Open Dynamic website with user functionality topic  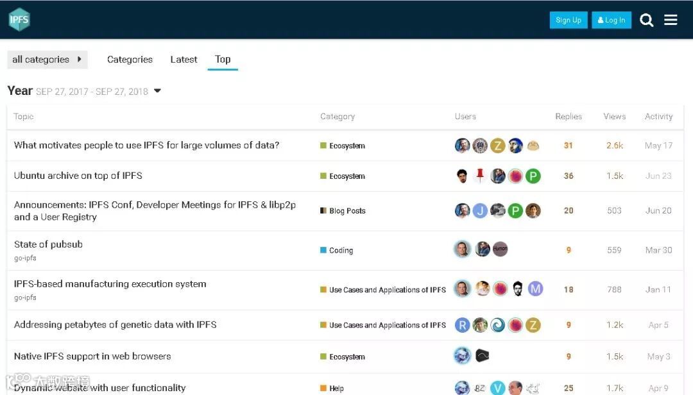click(x=99, y=387)
